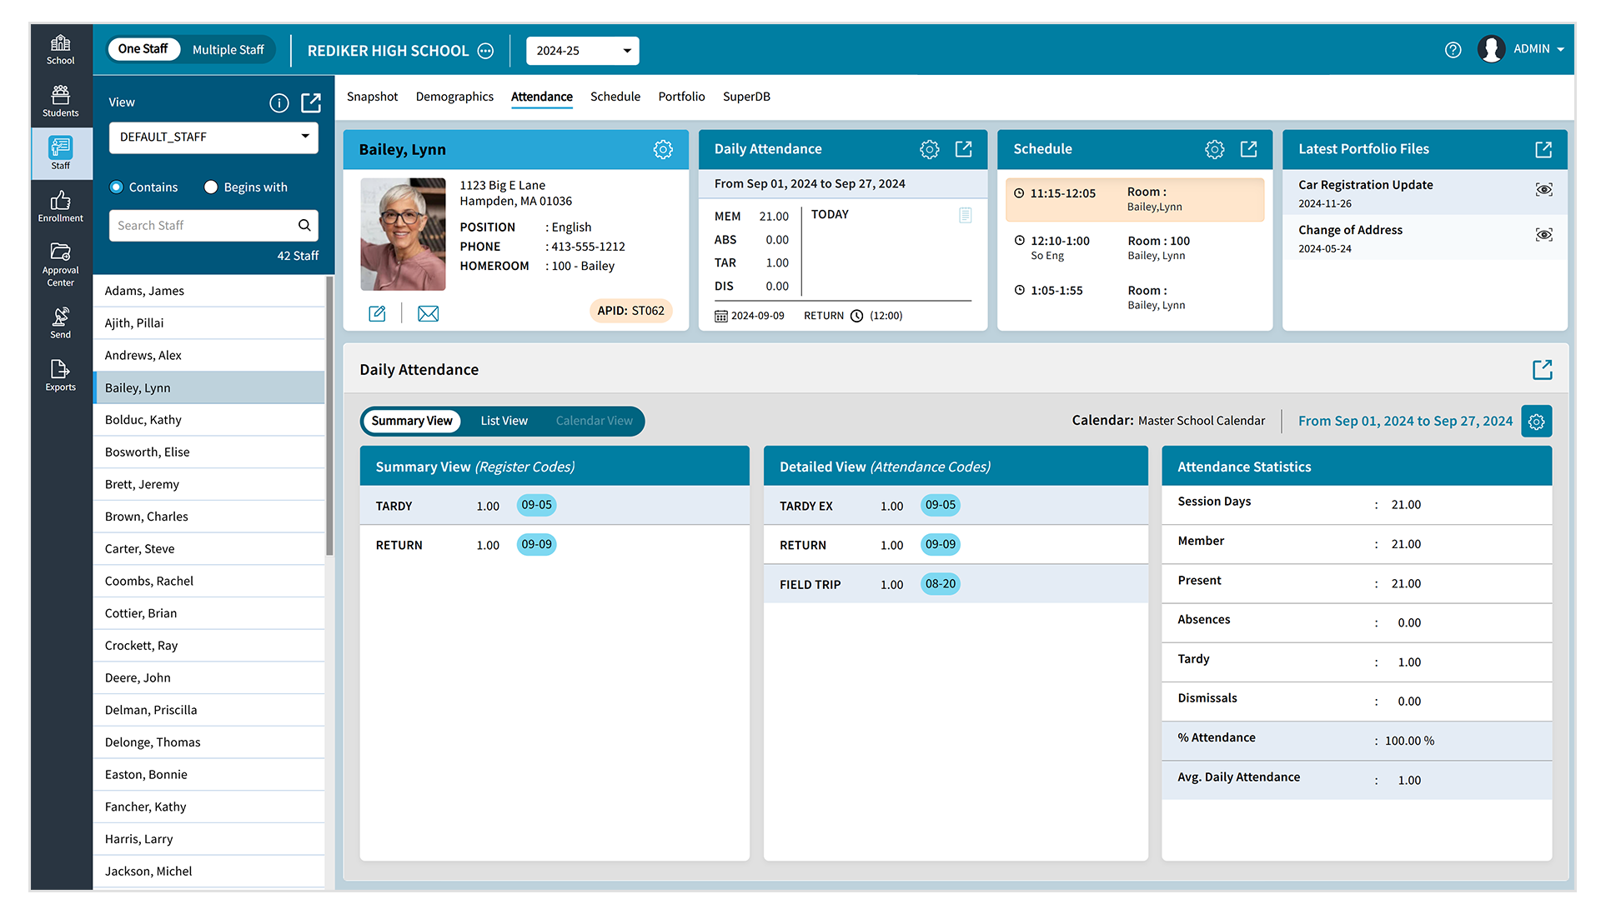Switch to Multiple Staff mode

(228, 50)
